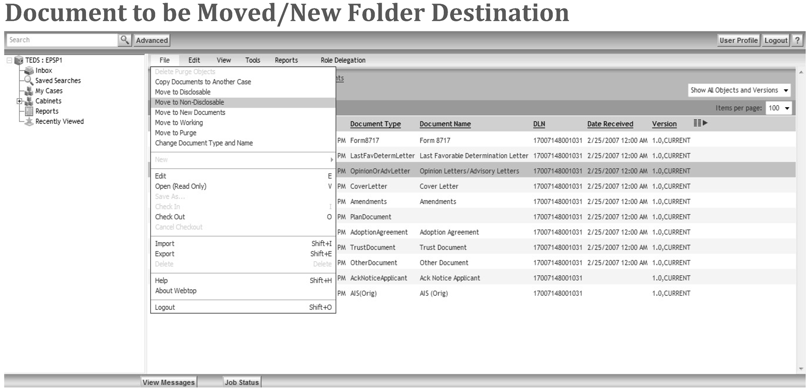
Task: Click the scrollbar down arrow
Action: point(801,369)
